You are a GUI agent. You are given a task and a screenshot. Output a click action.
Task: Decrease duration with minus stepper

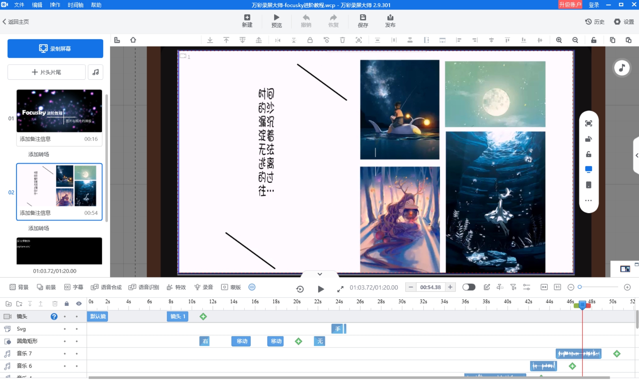tap(411, 287)
